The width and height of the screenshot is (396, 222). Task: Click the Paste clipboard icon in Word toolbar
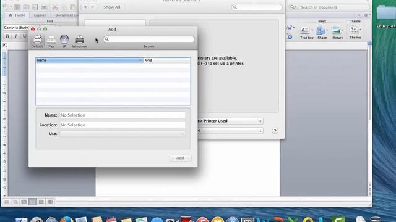(73, 7)
